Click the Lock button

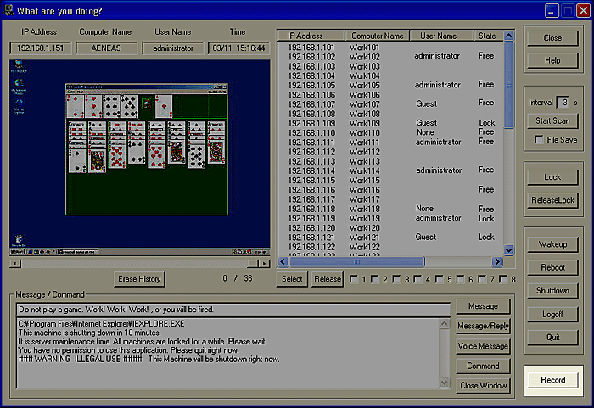(x=552, y=177)
